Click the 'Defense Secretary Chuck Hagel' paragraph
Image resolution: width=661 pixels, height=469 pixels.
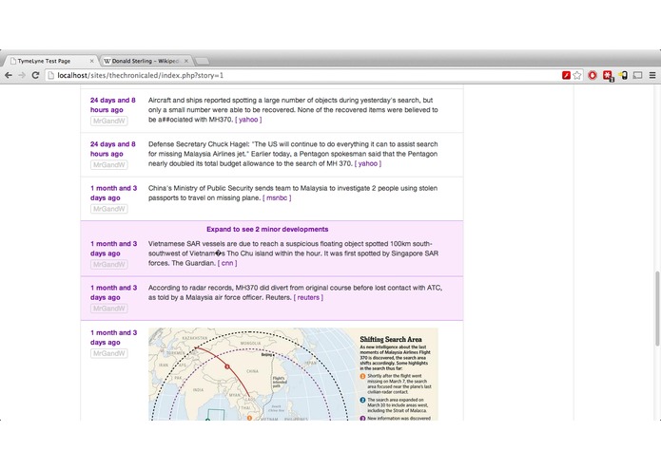(293, 154)
